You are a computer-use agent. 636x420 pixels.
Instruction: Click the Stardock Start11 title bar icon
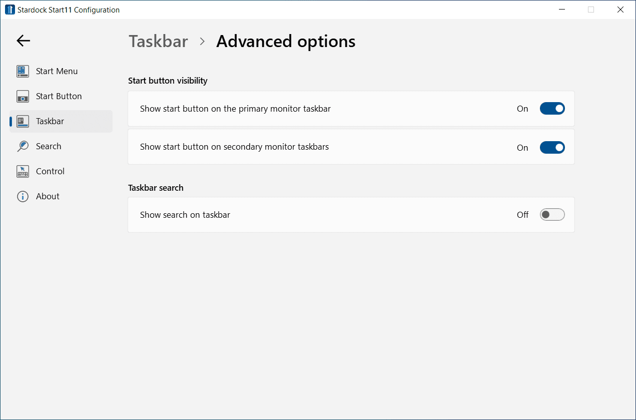pyautogui.click(x=10, y=10)
